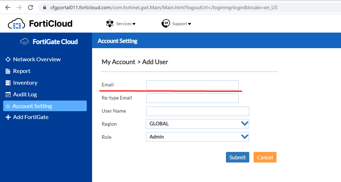Viewport: 341px width, 182px height.
Task: Click the Add FortiGate plus icon
Action: [x=8, y=117]
